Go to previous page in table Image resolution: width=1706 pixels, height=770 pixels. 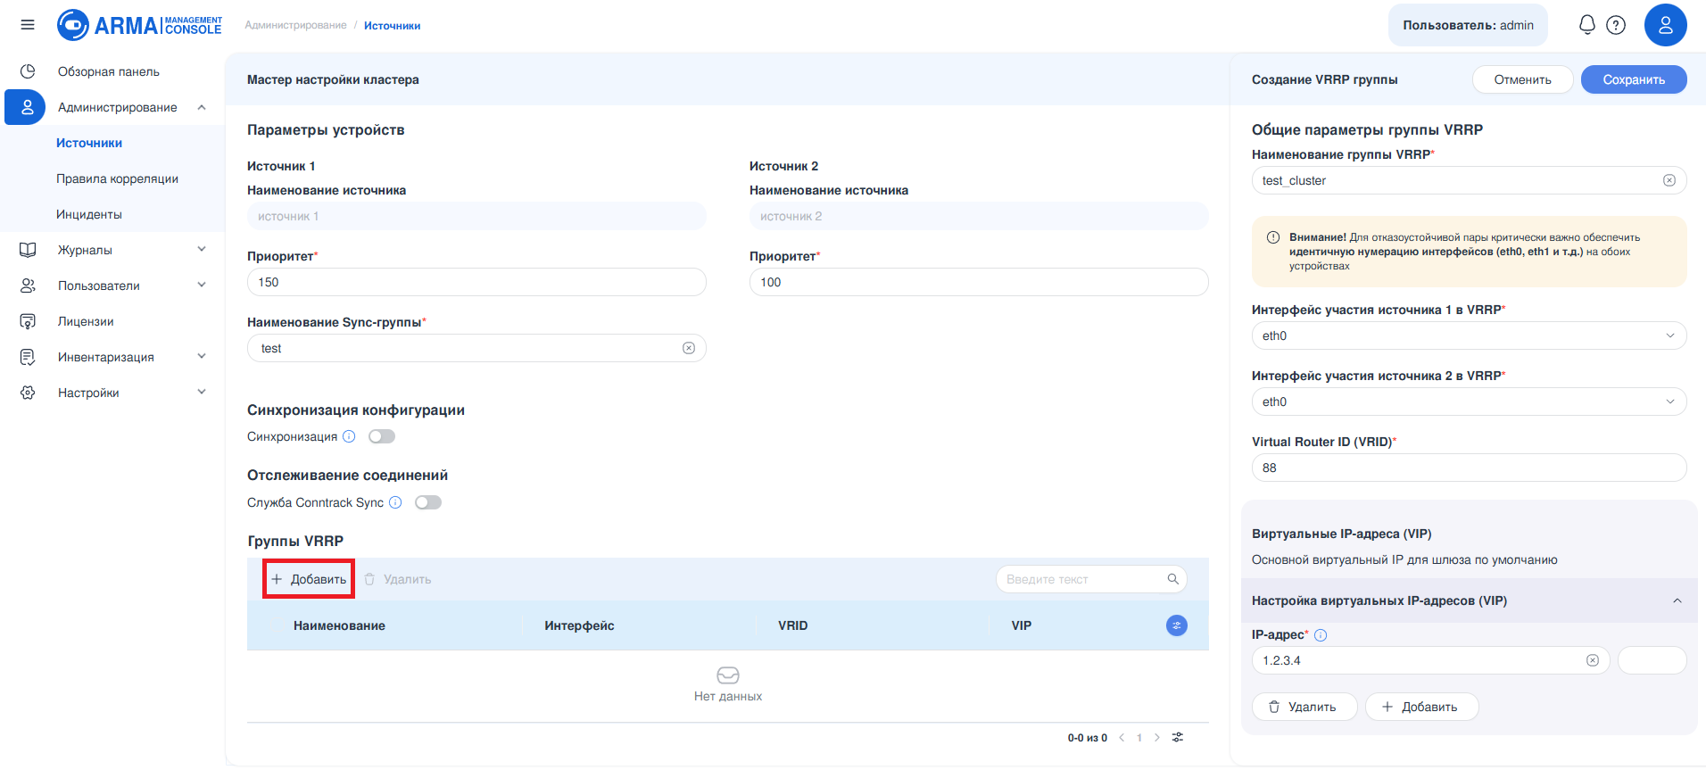[1122, 737]
